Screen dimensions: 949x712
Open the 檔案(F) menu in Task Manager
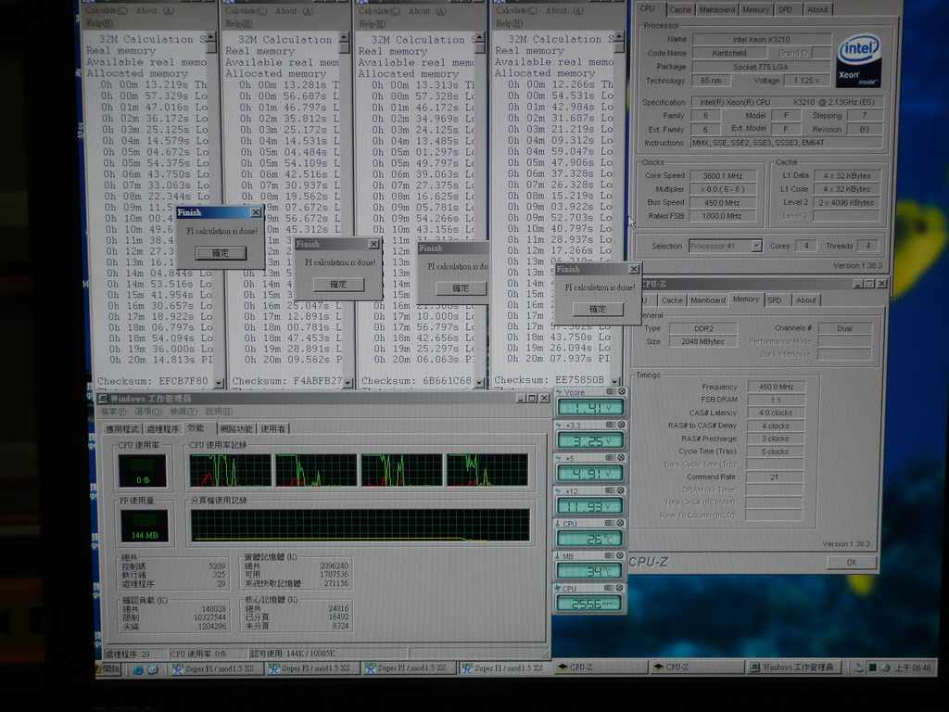113,413
